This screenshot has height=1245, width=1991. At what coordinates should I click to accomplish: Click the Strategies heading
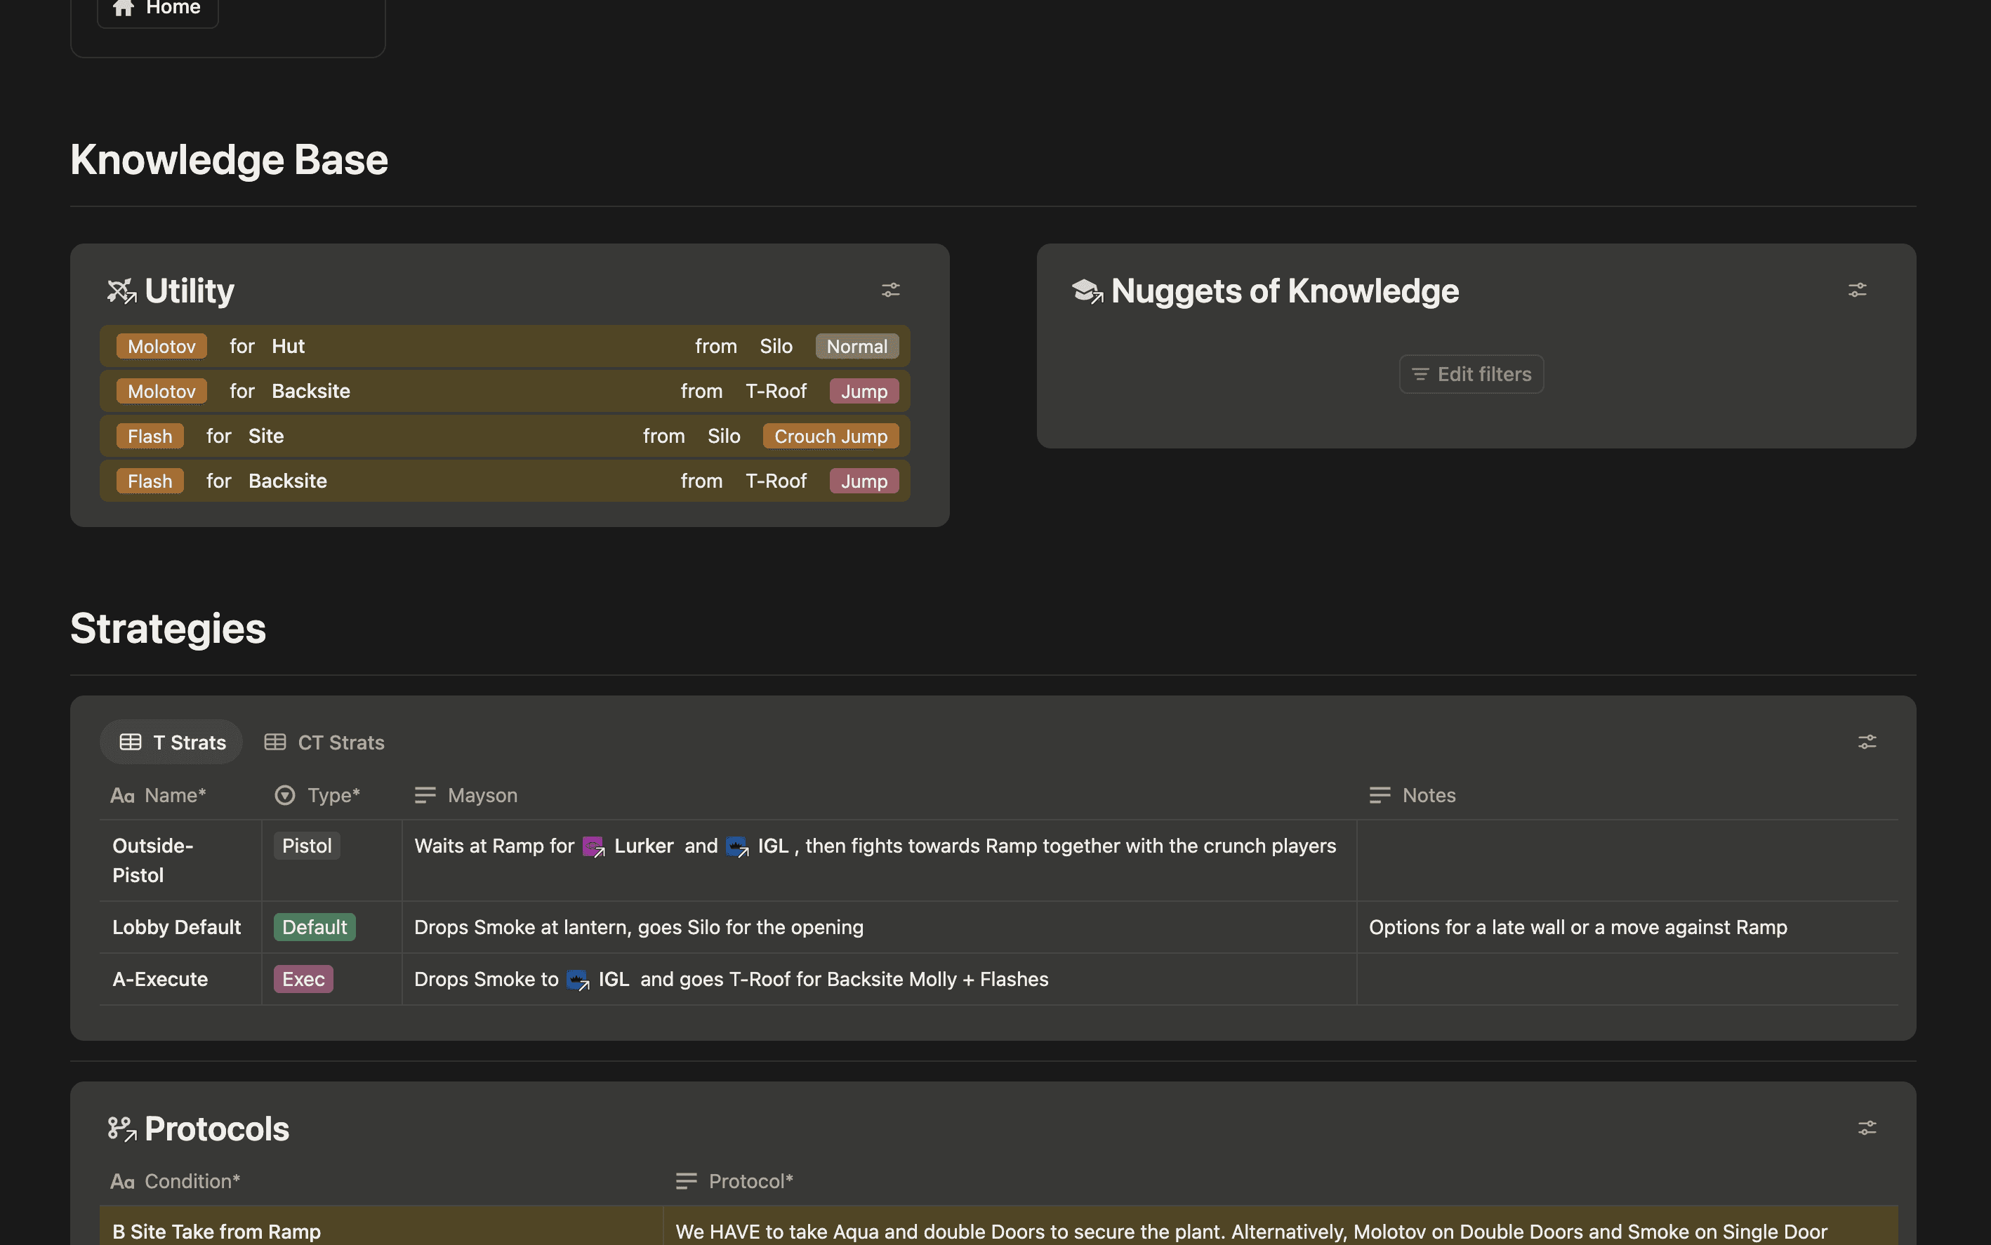click(168, 628)
